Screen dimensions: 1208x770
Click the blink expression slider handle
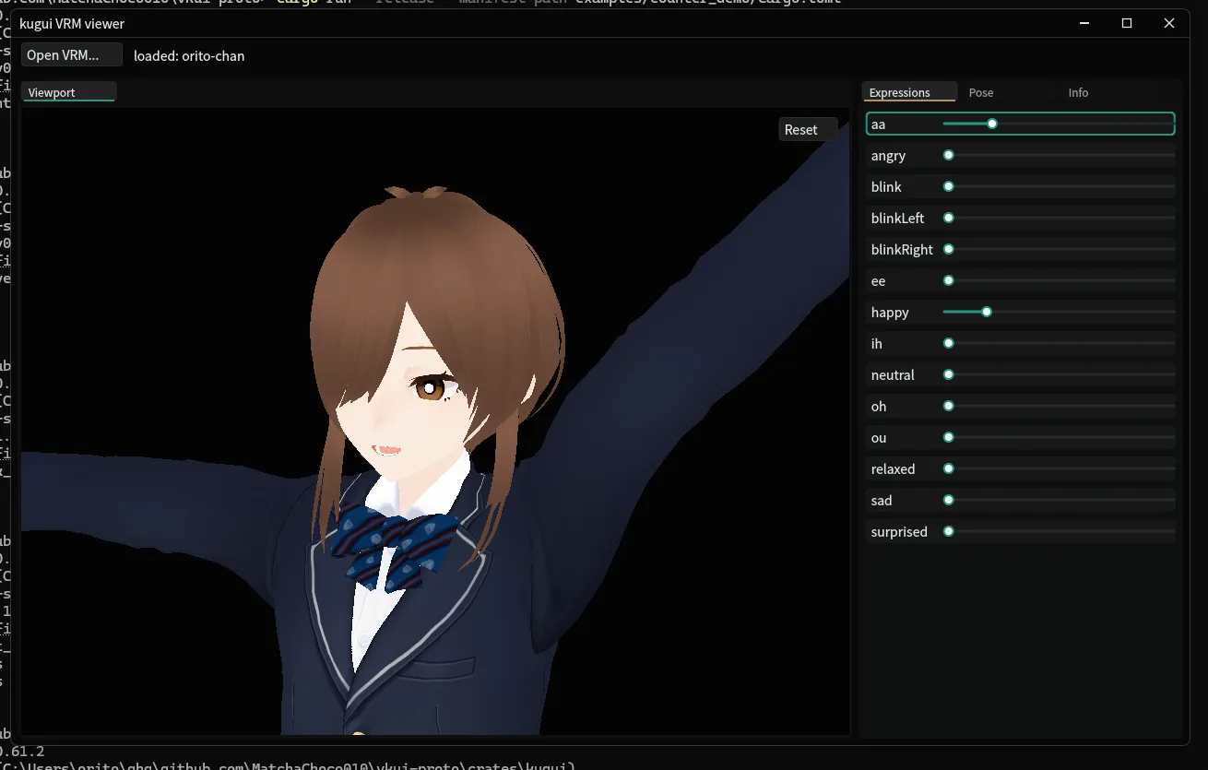click(948, 187)
